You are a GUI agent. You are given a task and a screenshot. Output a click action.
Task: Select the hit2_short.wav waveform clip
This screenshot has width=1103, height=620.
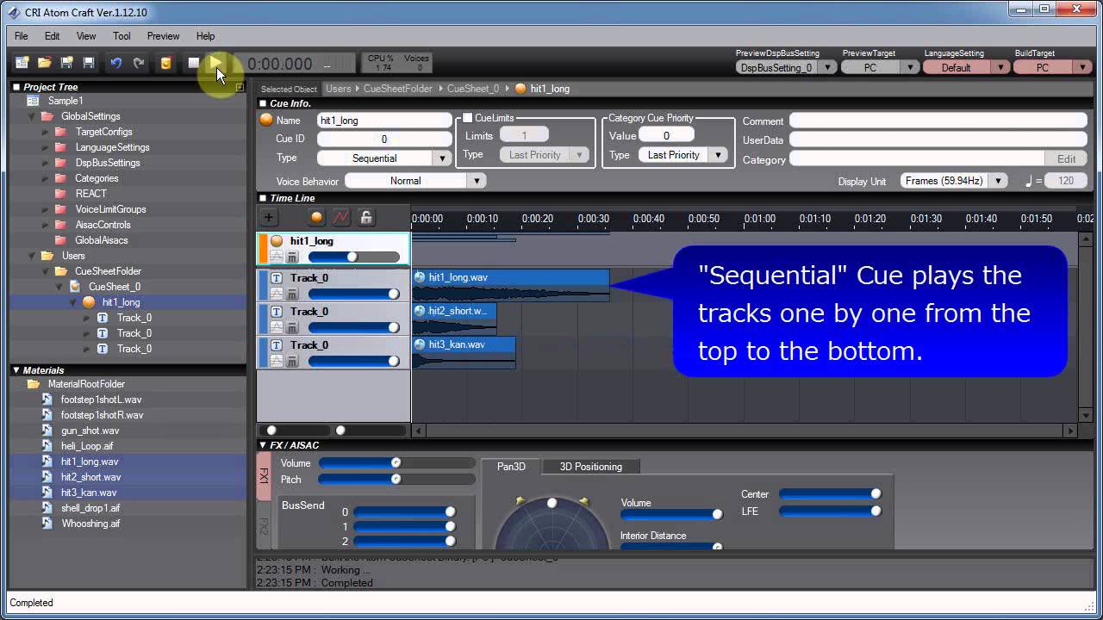click(455, 319)
